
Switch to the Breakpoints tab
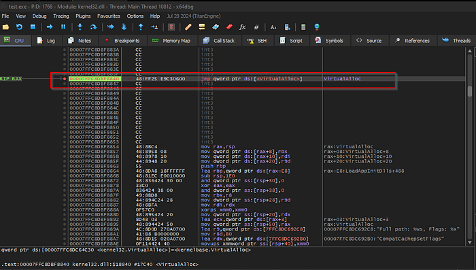[122, 40]
